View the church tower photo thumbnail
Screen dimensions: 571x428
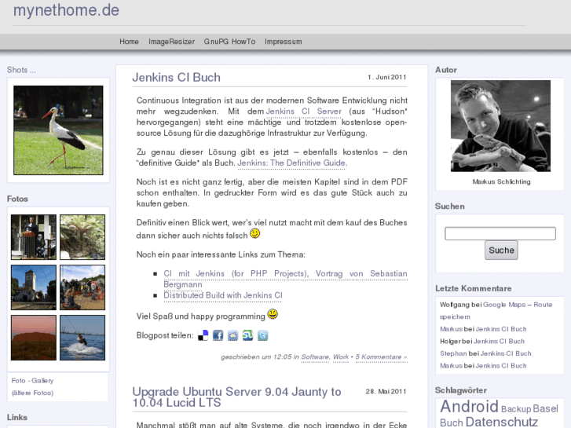pyautogui.click(x=33, y=287)
